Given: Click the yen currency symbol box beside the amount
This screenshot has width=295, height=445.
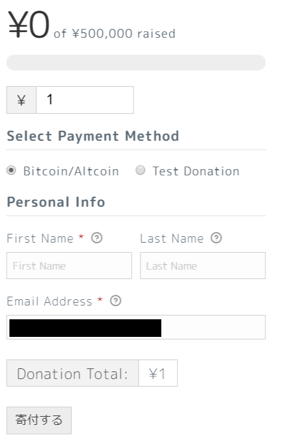Looking at the screenshot, I should [21, 100].
